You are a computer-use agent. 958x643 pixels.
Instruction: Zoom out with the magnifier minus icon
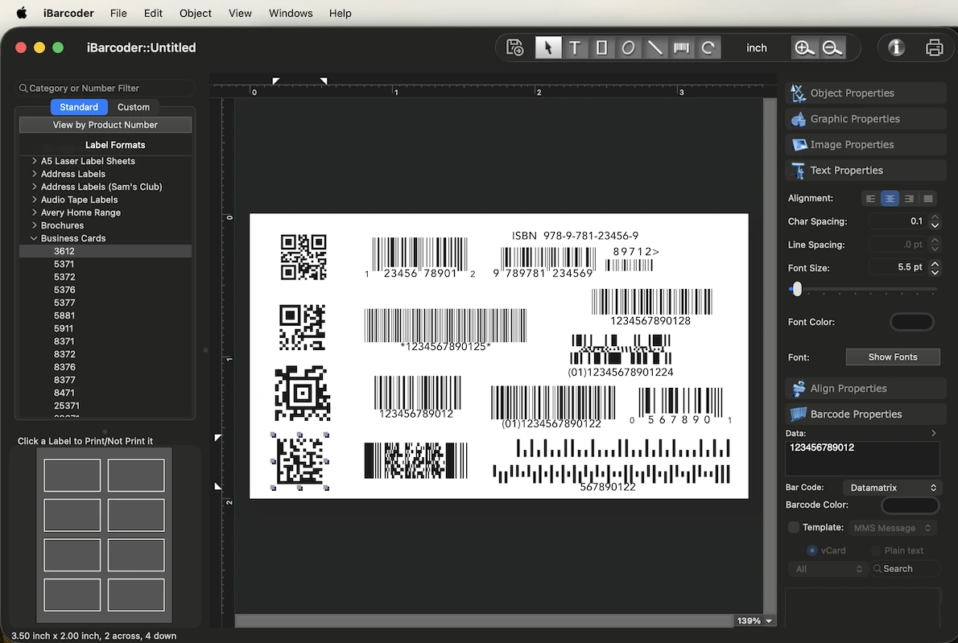tap(832, 47)
